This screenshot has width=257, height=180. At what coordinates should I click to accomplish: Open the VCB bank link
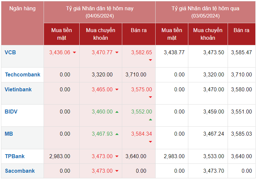10,52
